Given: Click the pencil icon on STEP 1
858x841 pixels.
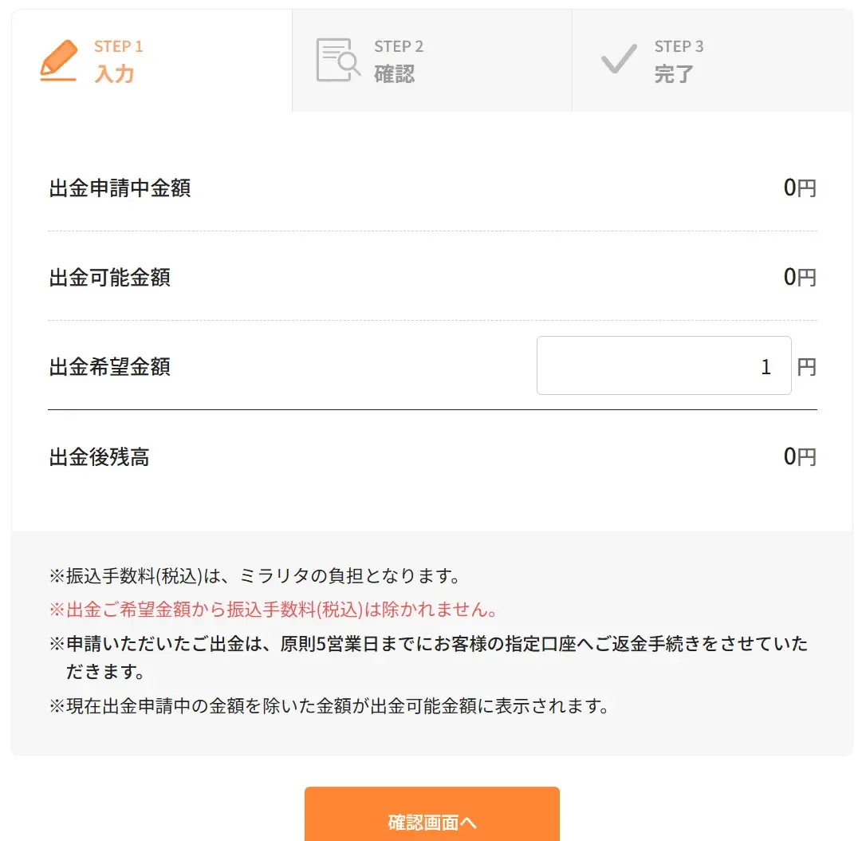Looking at the screenshot, I should 60,59.
